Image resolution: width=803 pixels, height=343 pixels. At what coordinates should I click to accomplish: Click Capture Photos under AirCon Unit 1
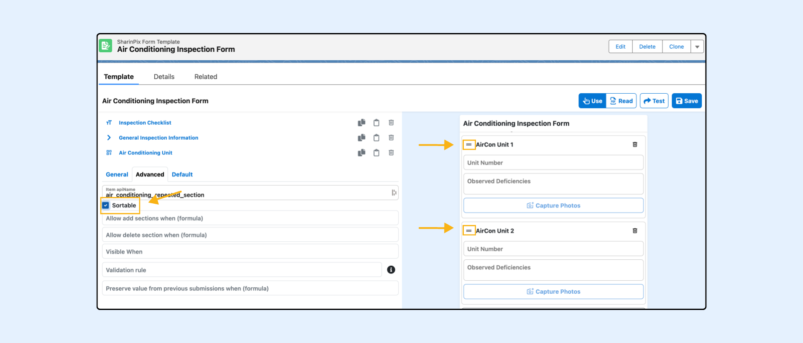click(x=553, y=205)
